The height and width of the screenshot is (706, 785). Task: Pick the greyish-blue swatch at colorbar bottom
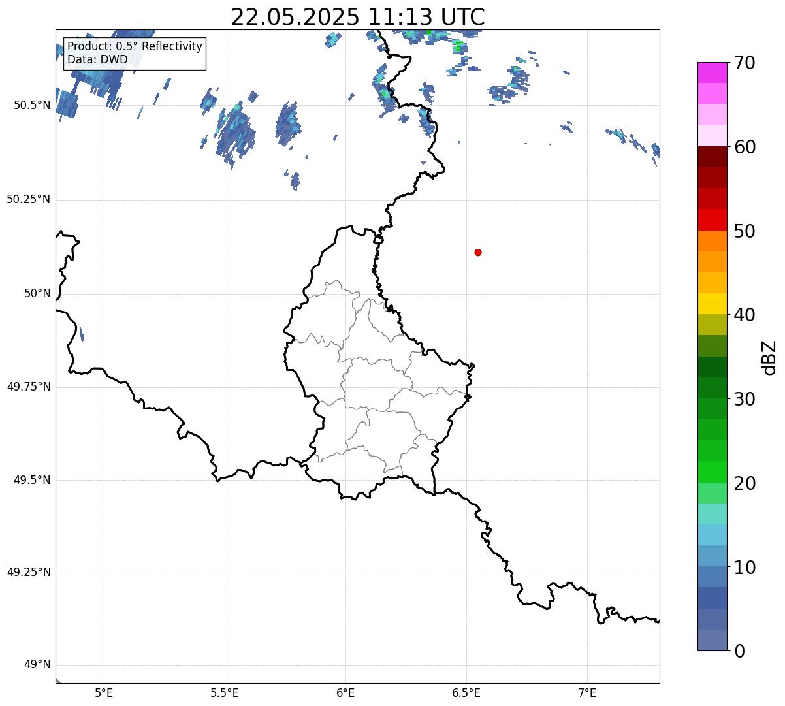[712, 640]
